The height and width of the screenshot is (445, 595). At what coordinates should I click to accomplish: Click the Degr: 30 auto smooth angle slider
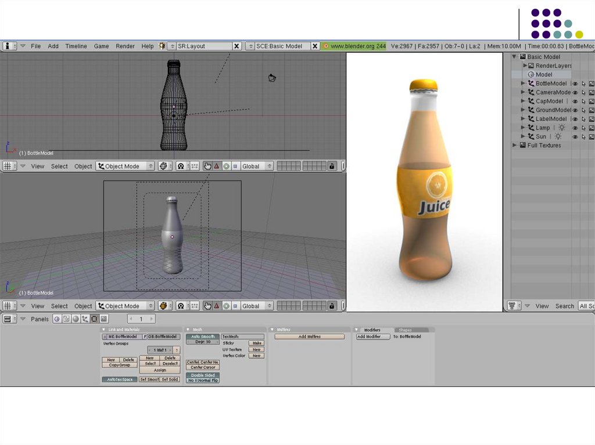(202, 342)
